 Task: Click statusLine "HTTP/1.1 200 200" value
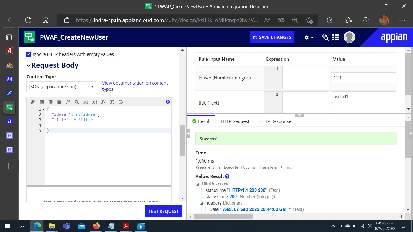[247, 190]
